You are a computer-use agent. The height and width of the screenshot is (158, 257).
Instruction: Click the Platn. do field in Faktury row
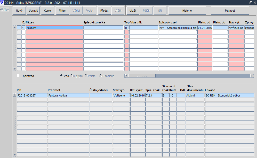[220, 28]
